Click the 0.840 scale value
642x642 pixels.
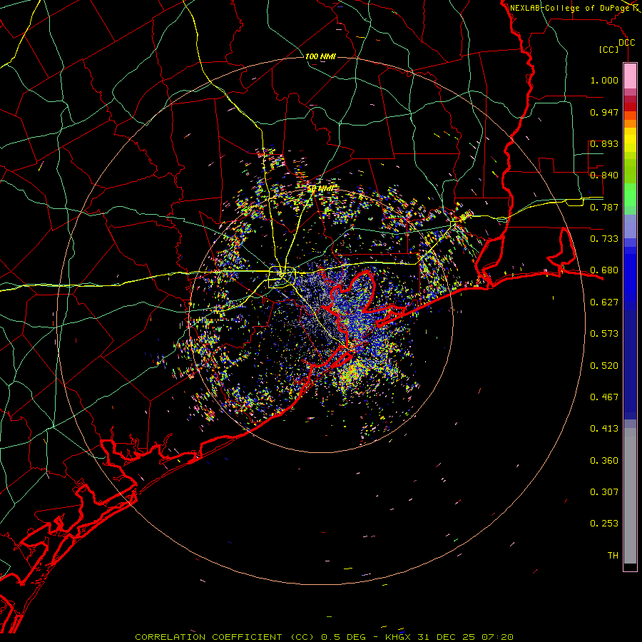click(x=604, y=175)
